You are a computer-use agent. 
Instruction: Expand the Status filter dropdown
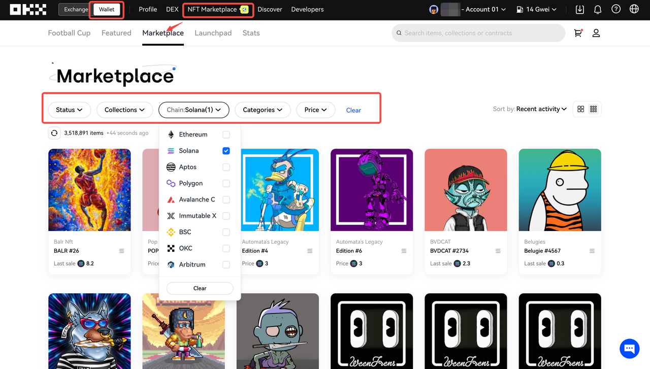[x=69, y=110]
